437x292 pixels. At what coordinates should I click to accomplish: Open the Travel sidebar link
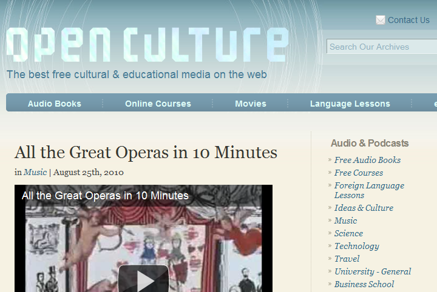[x=347, y=259]
